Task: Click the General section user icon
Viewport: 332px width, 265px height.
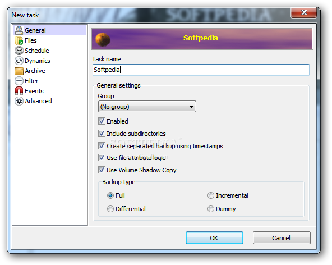Action: click(19, 30)
